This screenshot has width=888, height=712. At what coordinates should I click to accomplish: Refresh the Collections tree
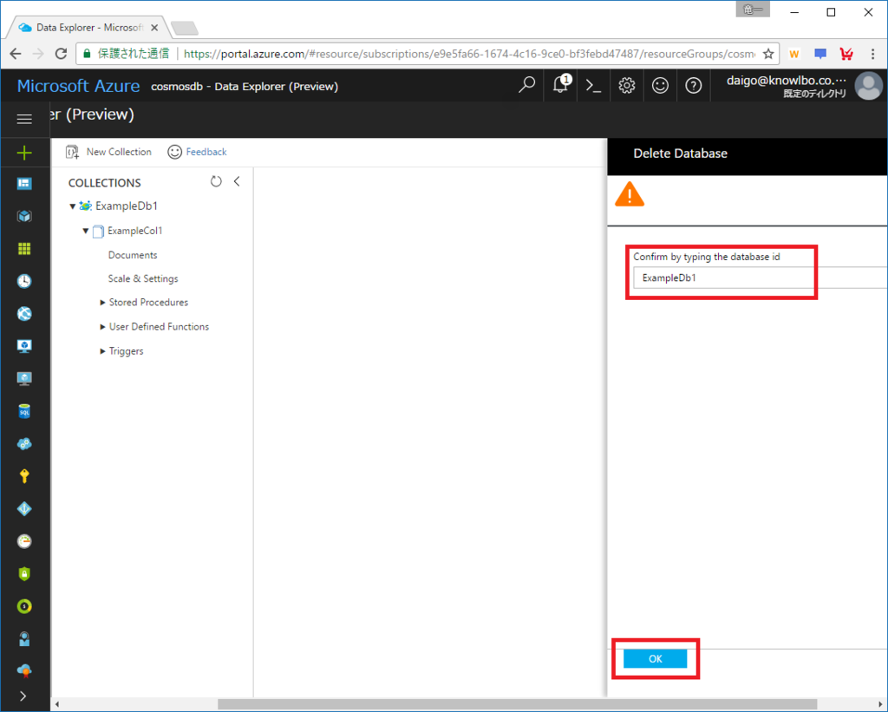click(x=216, y=181)
